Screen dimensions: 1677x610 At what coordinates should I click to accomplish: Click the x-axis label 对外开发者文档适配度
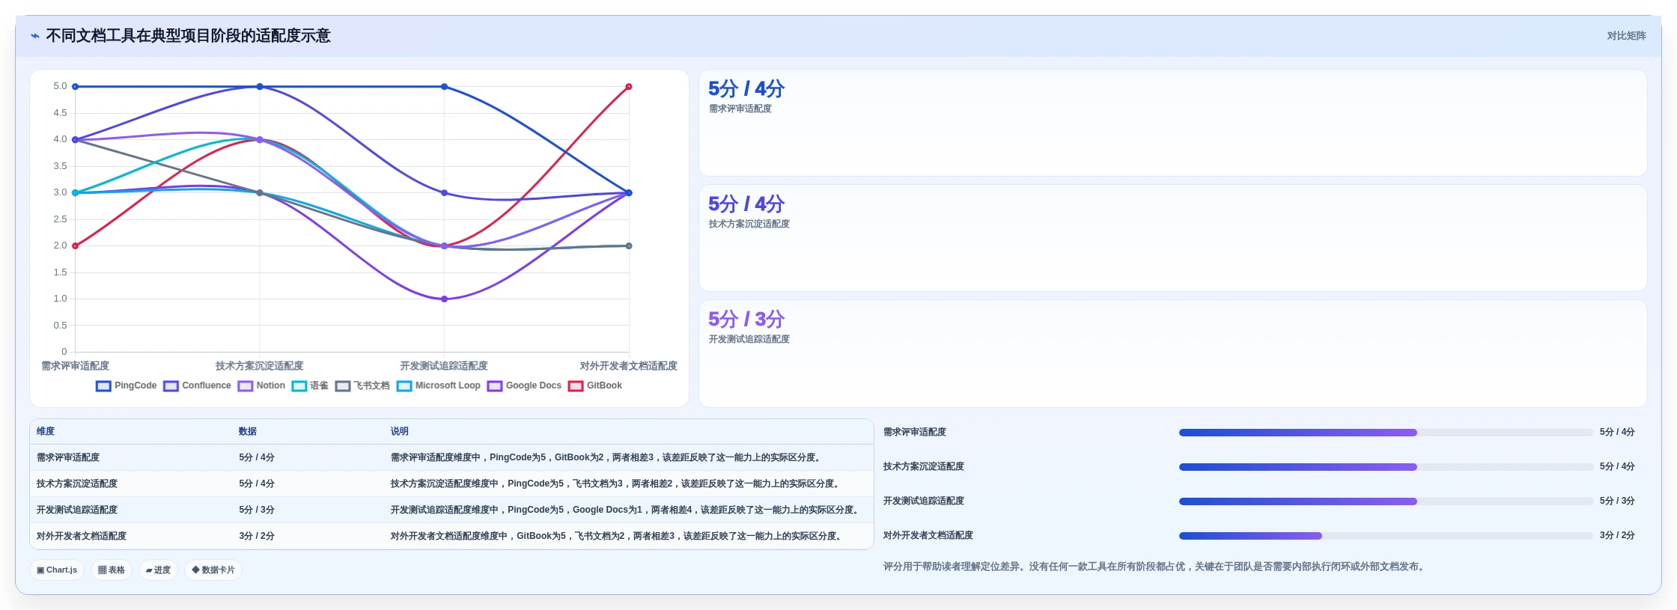click(628, 366)
